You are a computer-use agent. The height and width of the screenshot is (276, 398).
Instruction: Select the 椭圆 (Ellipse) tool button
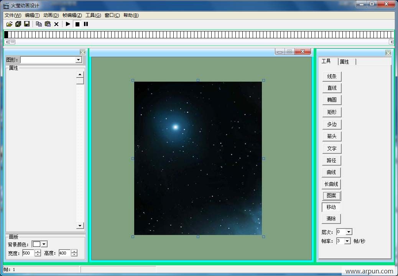[332, 100]
